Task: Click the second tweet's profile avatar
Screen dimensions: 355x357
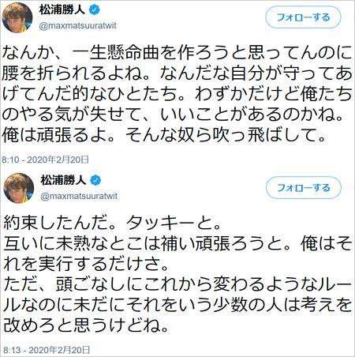Action: click(18, 188)
